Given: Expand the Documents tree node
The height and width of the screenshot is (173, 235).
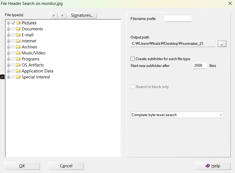Looking at the screenshot, I should pyautogui.click(x=9, y=29).
